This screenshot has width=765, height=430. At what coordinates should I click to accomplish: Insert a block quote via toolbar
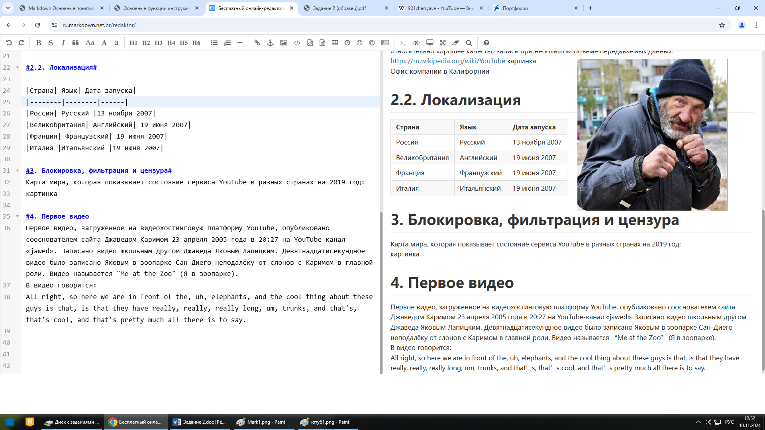(75, 43)
